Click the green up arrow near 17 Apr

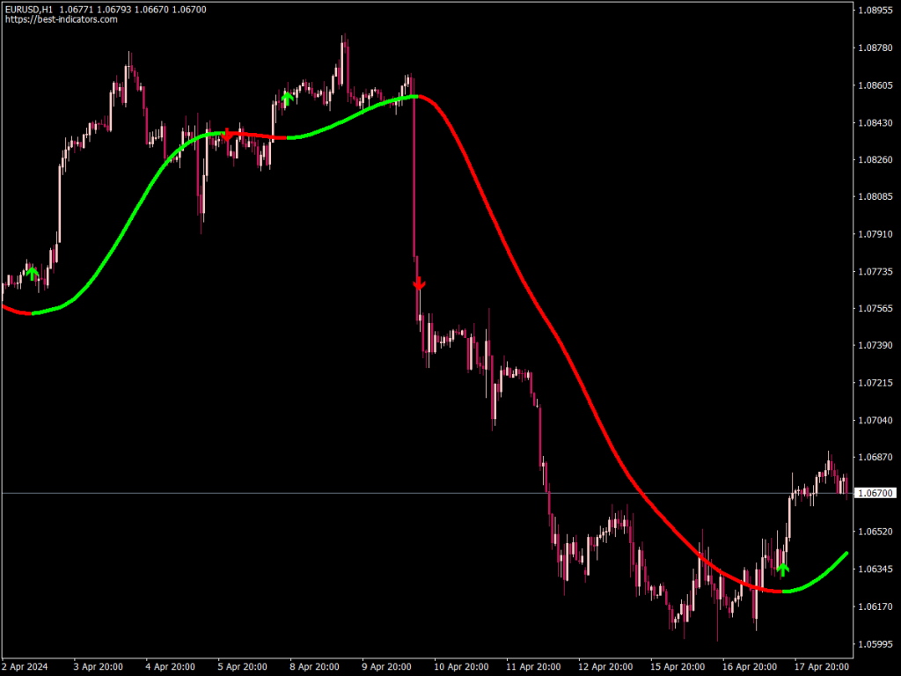tap(782, 569)
